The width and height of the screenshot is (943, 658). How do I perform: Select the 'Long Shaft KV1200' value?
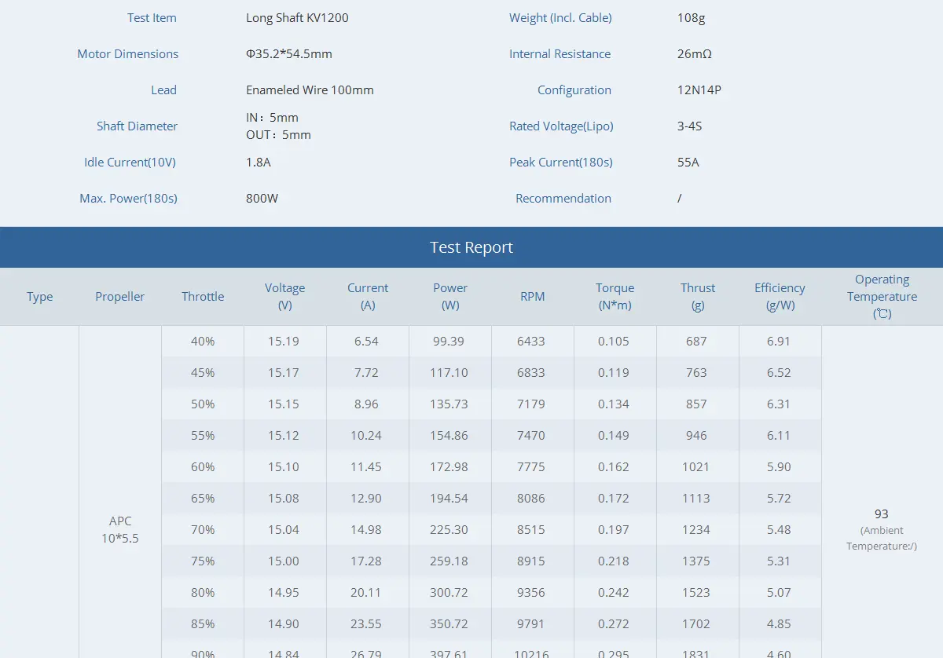297,17
